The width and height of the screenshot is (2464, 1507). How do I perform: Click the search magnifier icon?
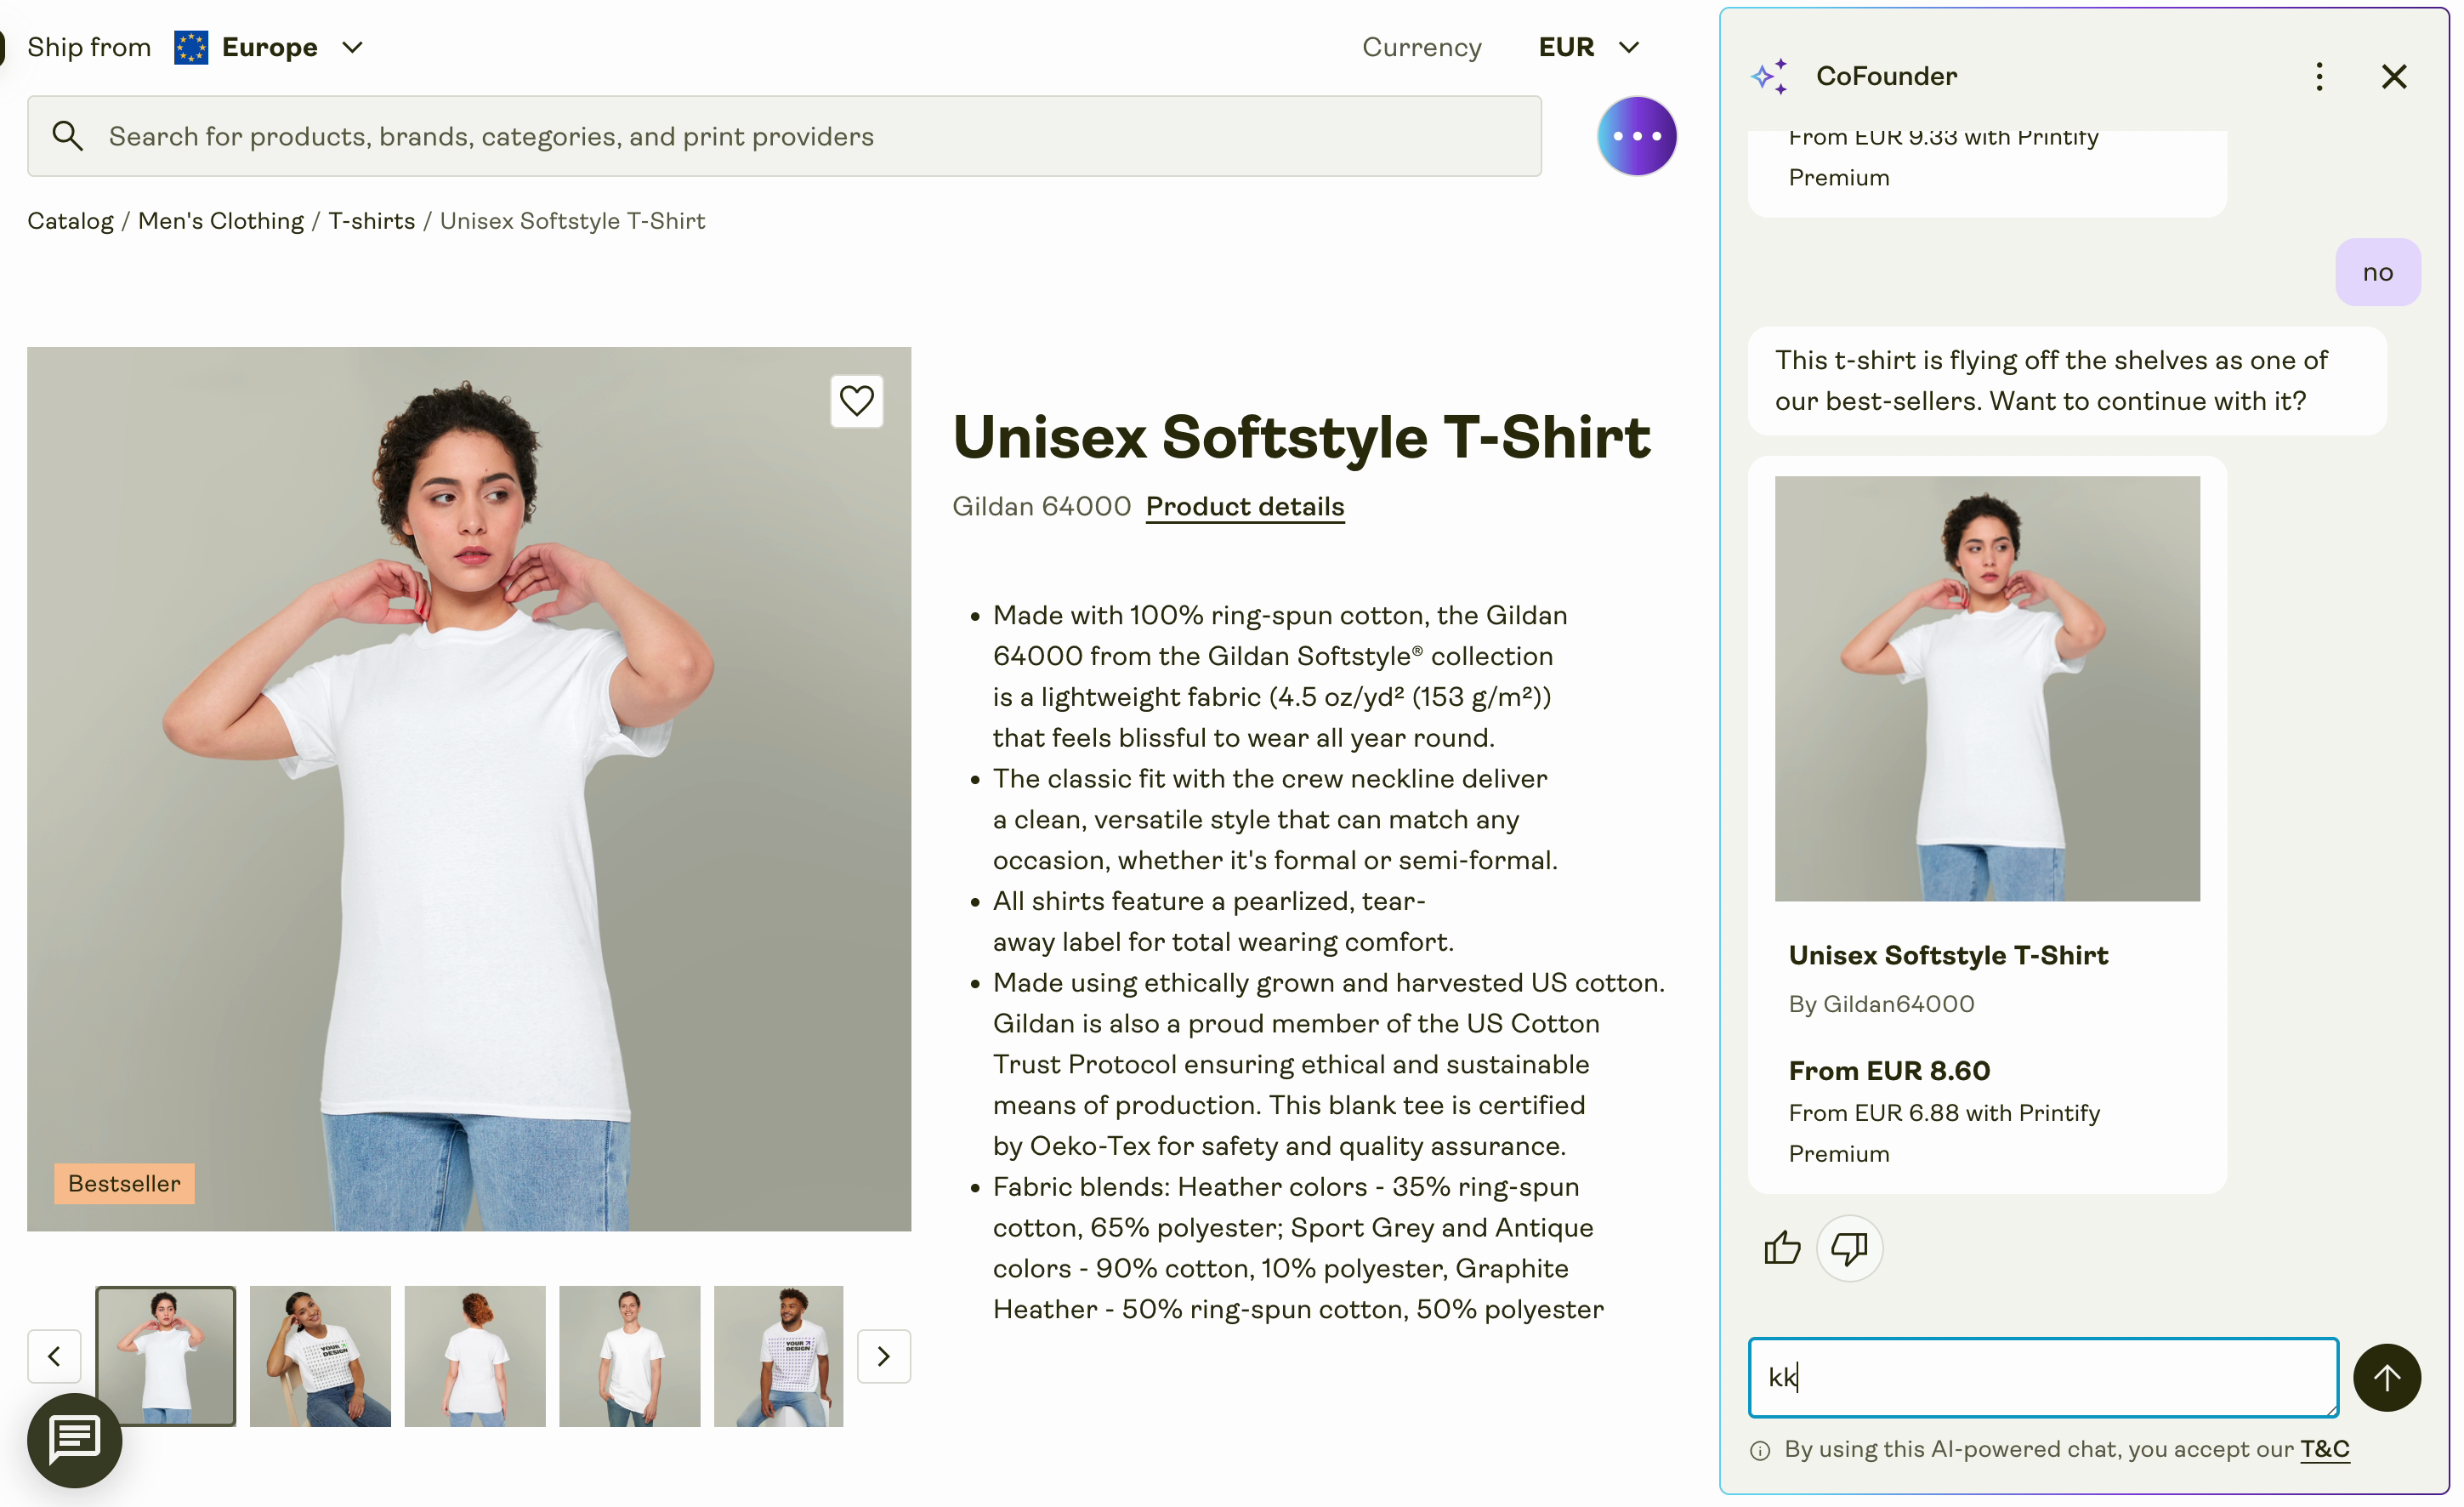pyautogui.click(x=67, y=136)
